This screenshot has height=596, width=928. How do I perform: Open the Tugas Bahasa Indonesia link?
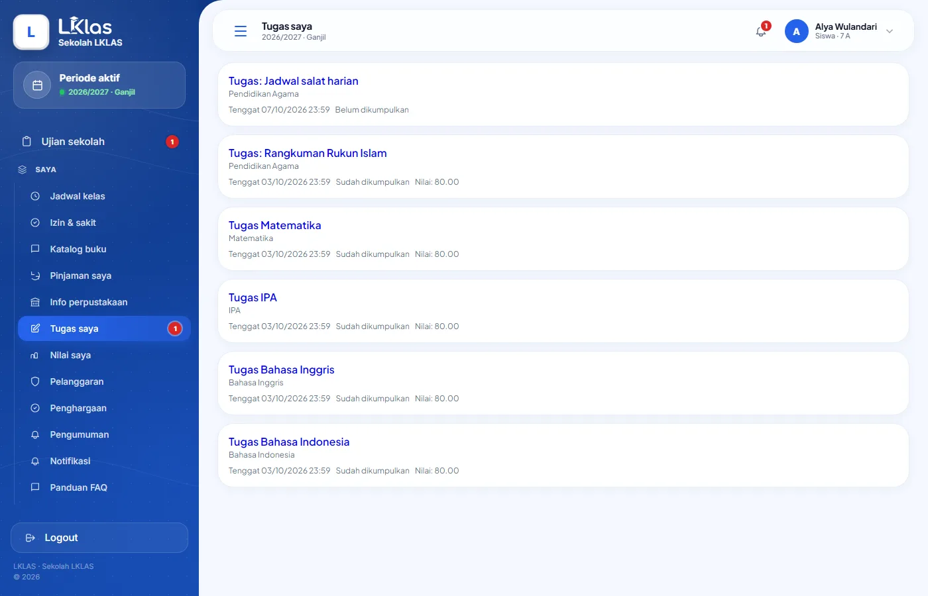pyautogui.click(x=289, y=442)
